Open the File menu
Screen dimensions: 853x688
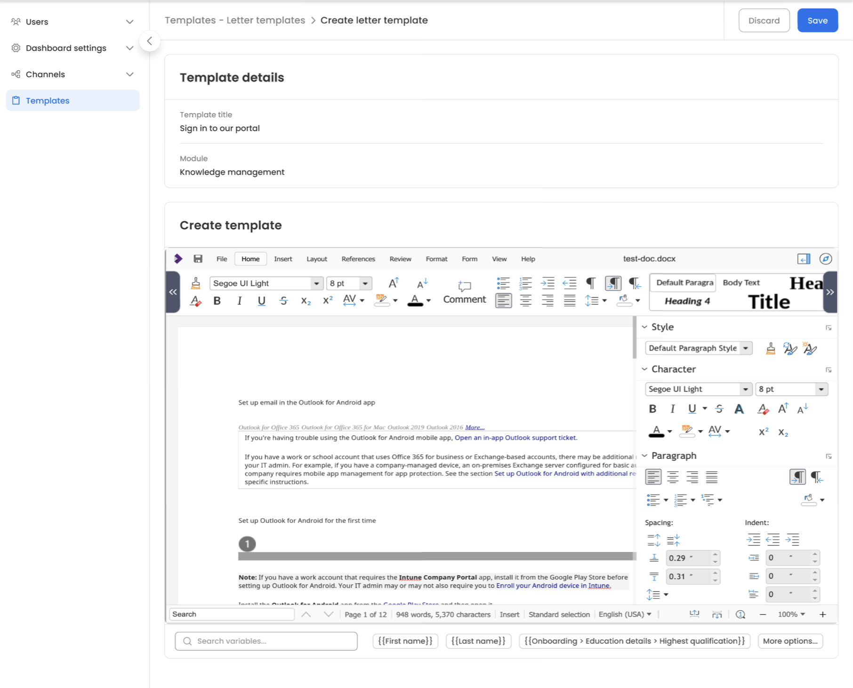click(x=222, y=259)
